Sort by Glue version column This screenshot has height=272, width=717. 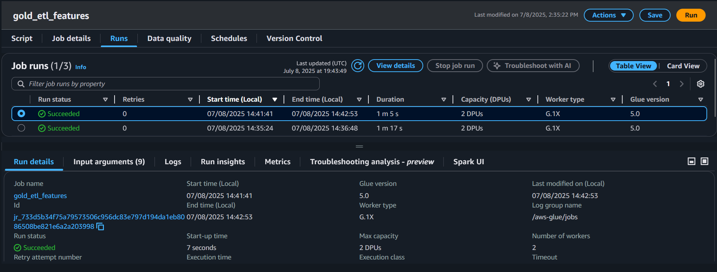click(701, 99)
